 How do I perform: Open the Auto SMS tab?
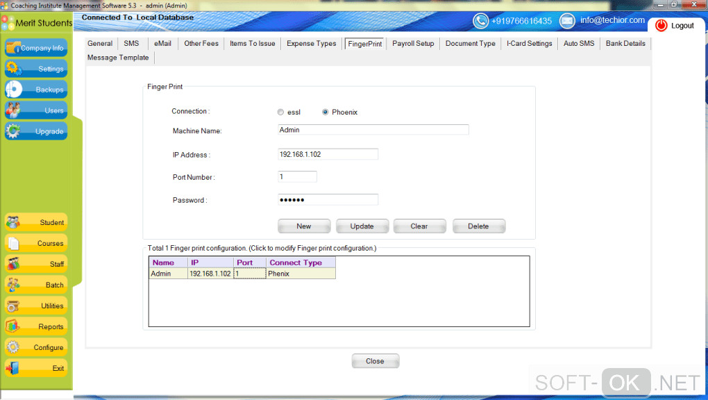pyautogui.click(x=579, y=43)
